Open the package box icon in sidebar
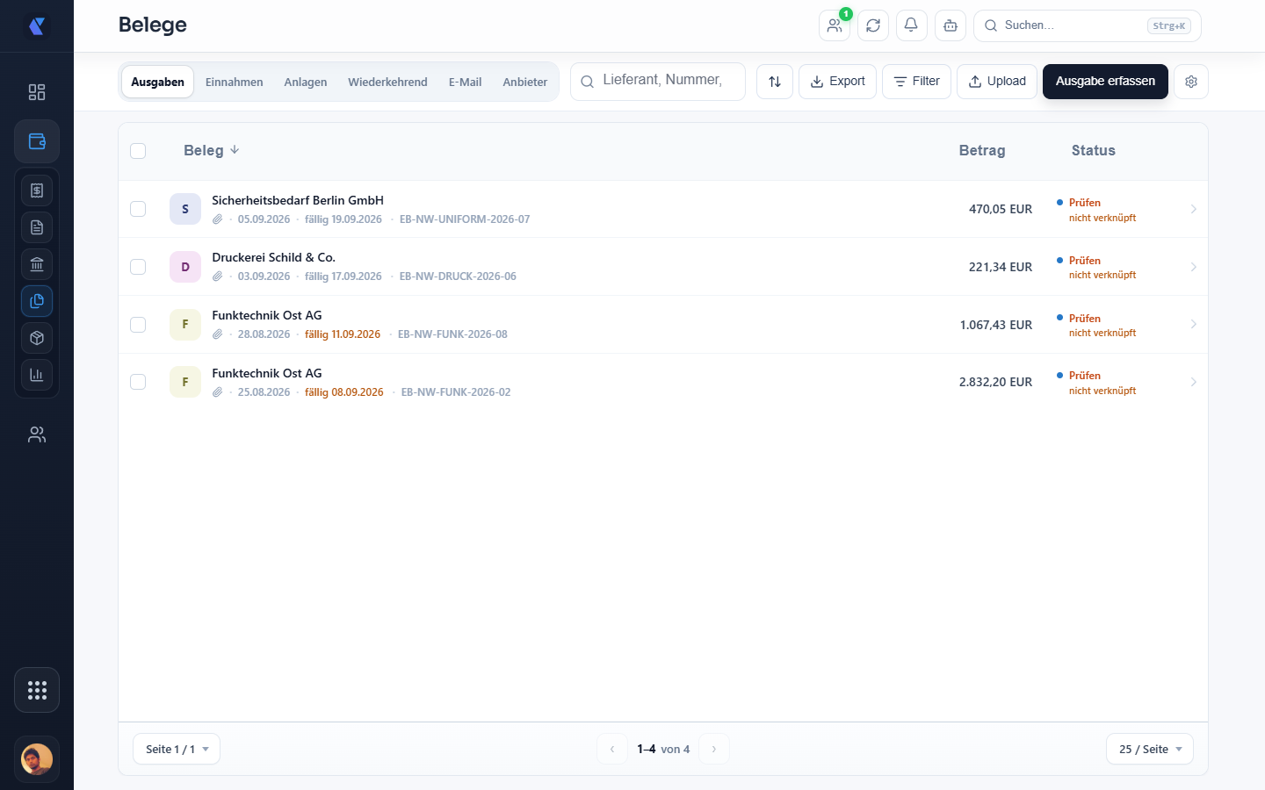 point(37,338)
